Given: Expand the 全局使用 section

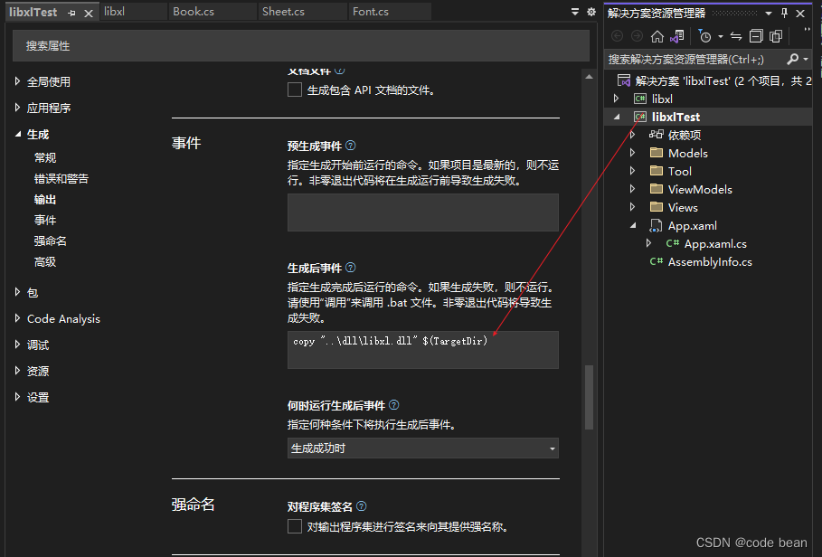Looking at the screenshot, I should 17,81.
